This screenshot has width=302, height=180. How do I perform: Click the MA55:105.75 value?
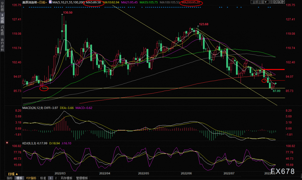point(149,2)
